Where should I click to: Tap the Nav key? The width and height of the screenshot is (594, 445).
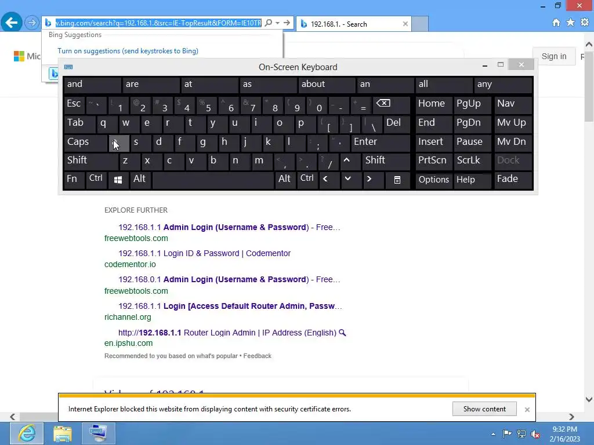[513, 105]
